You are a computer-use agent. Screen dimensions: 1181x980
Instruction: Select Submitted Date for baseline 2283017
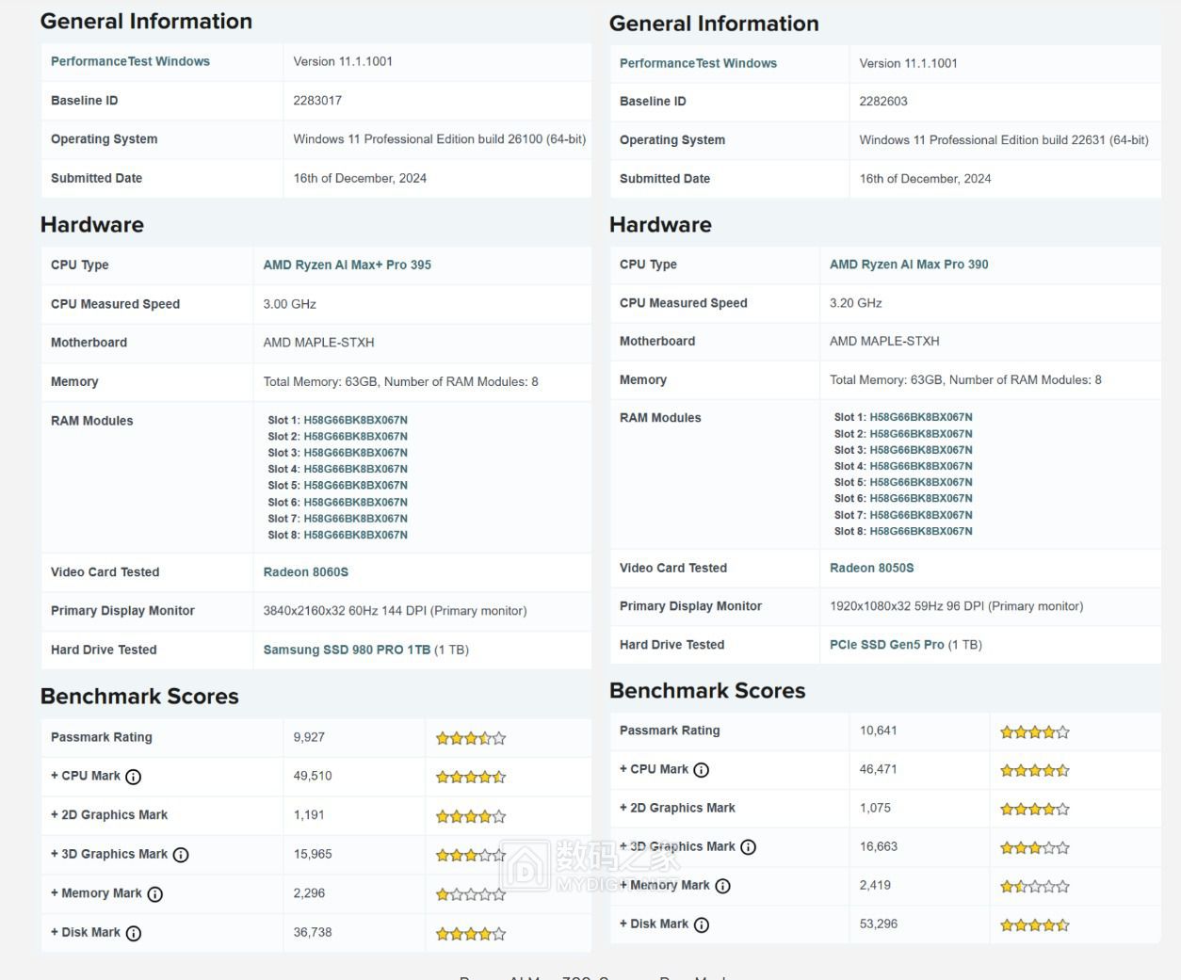click(360, 178)
